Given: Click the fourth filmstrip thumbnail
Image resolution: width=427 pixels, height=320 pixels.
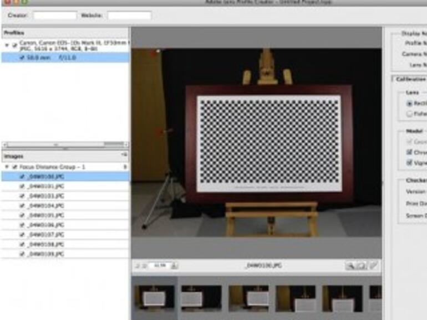Looking at the screenshot, I should point(296,298).
